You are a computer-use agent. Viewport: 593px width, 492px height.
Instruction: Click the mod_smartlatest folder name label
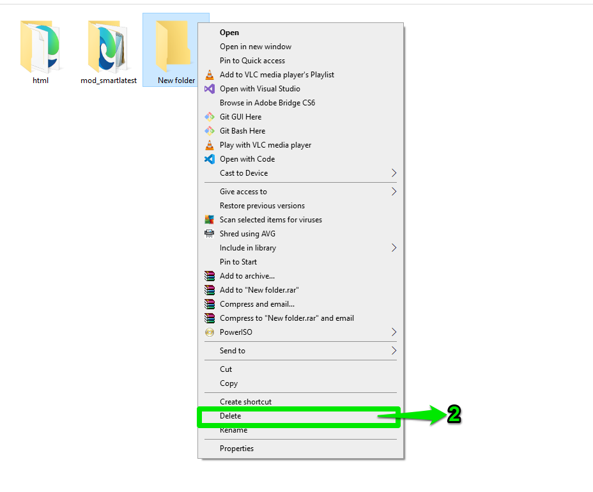109,81
